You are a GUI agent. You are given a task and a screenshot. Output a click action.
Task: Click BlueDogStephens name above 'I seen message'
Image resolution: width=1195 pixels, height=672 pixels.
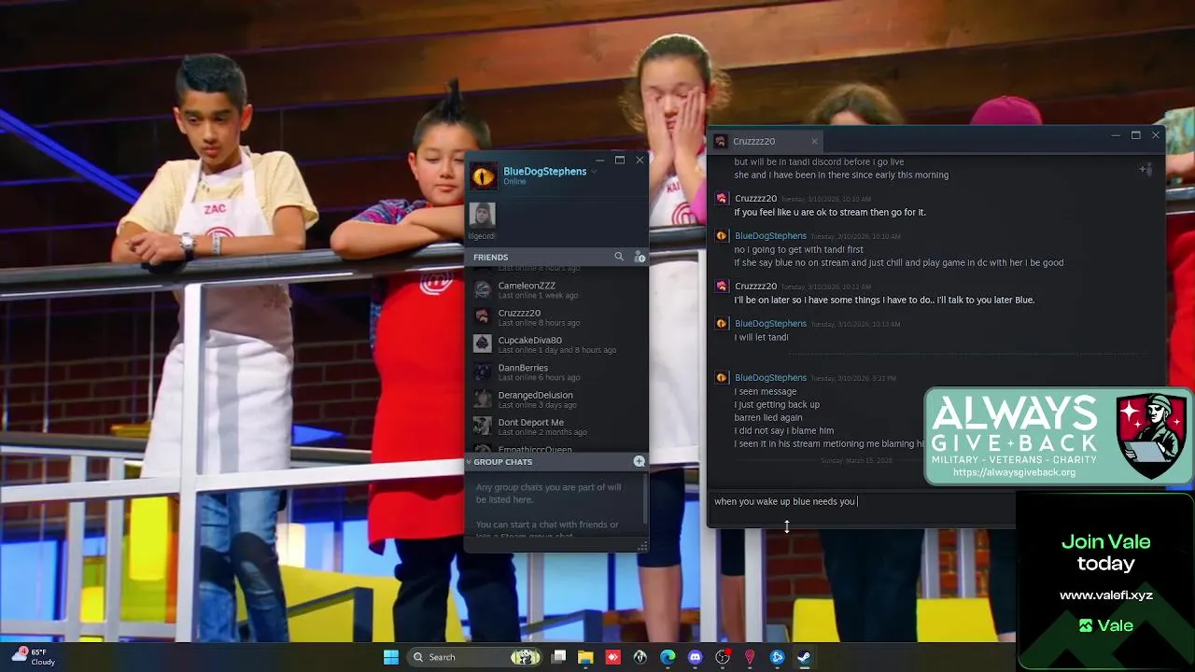pos(770,378)
